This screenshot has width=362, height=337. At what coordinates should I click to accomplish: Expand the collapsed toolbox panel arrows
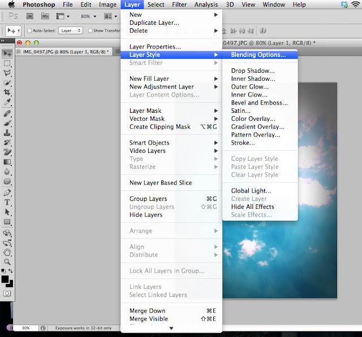[2, 41]
